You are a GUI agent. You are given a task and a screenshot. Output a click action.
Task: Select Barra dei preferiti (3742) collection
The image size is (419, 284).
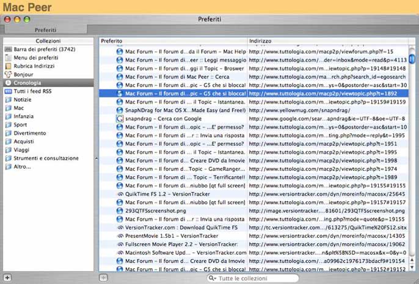(x=48, y=49)
